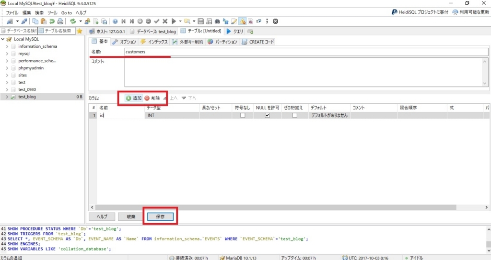Jump to last row icon
This screenshot has width=491, height=260.
point(131,21)
